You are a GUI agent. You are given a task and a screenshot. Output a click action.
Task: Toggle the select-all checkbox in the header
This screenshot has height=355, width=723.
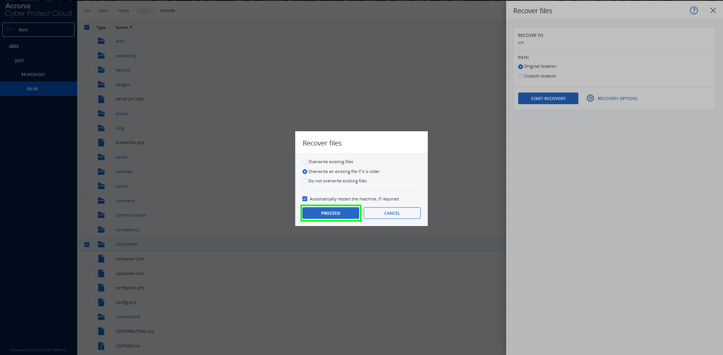tap(87, 27)
